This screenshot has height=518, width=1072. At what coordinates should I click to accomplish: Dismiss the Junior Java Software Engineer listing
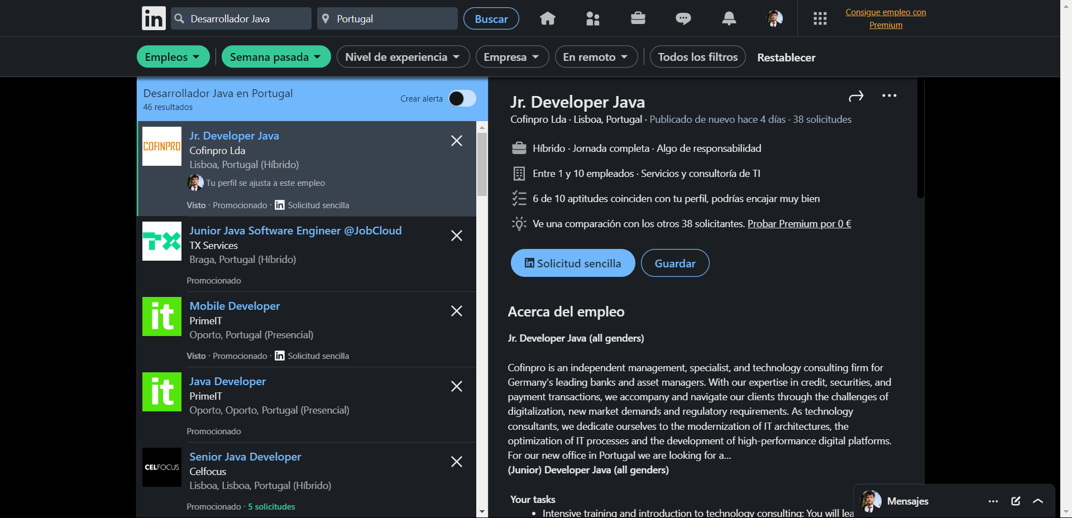(x=457, y=236)
